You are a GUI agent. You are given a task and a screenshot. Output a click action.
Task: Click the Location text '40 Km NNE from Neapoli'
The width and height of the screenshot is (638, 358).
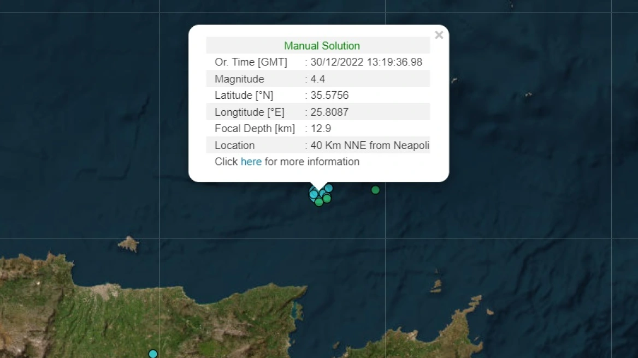pos(369,145)
